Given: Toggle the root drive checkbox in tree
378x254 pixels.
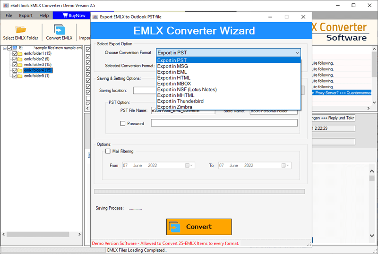Looking at the screenshot, I should pos(9,48).
